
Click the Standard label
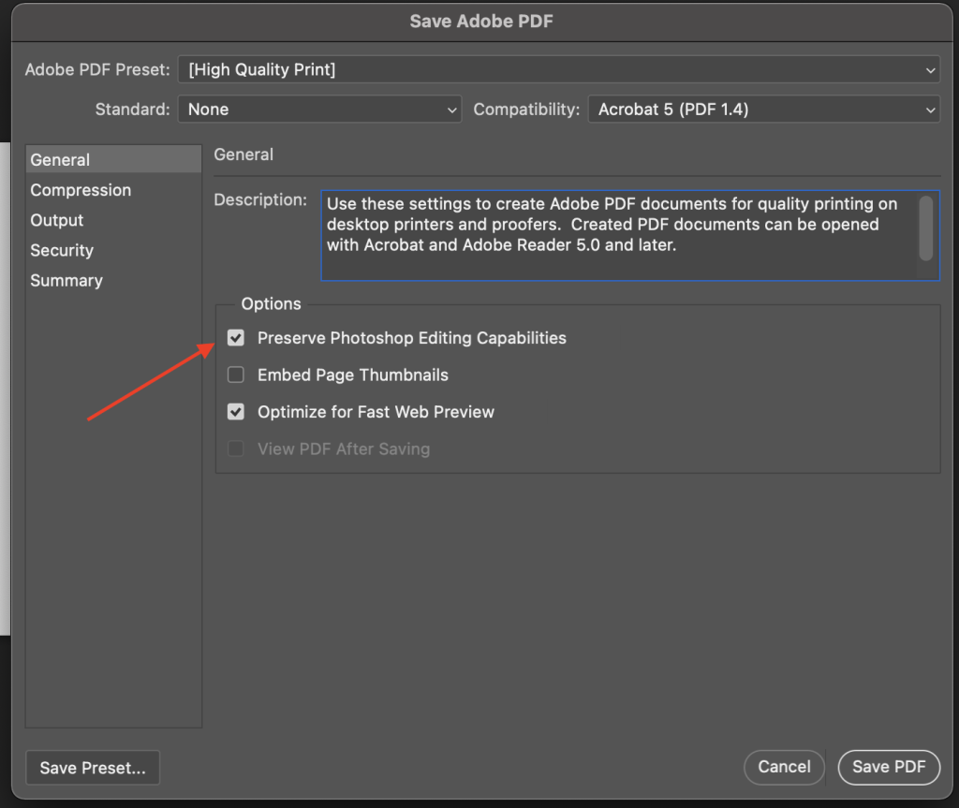(132, 110)
